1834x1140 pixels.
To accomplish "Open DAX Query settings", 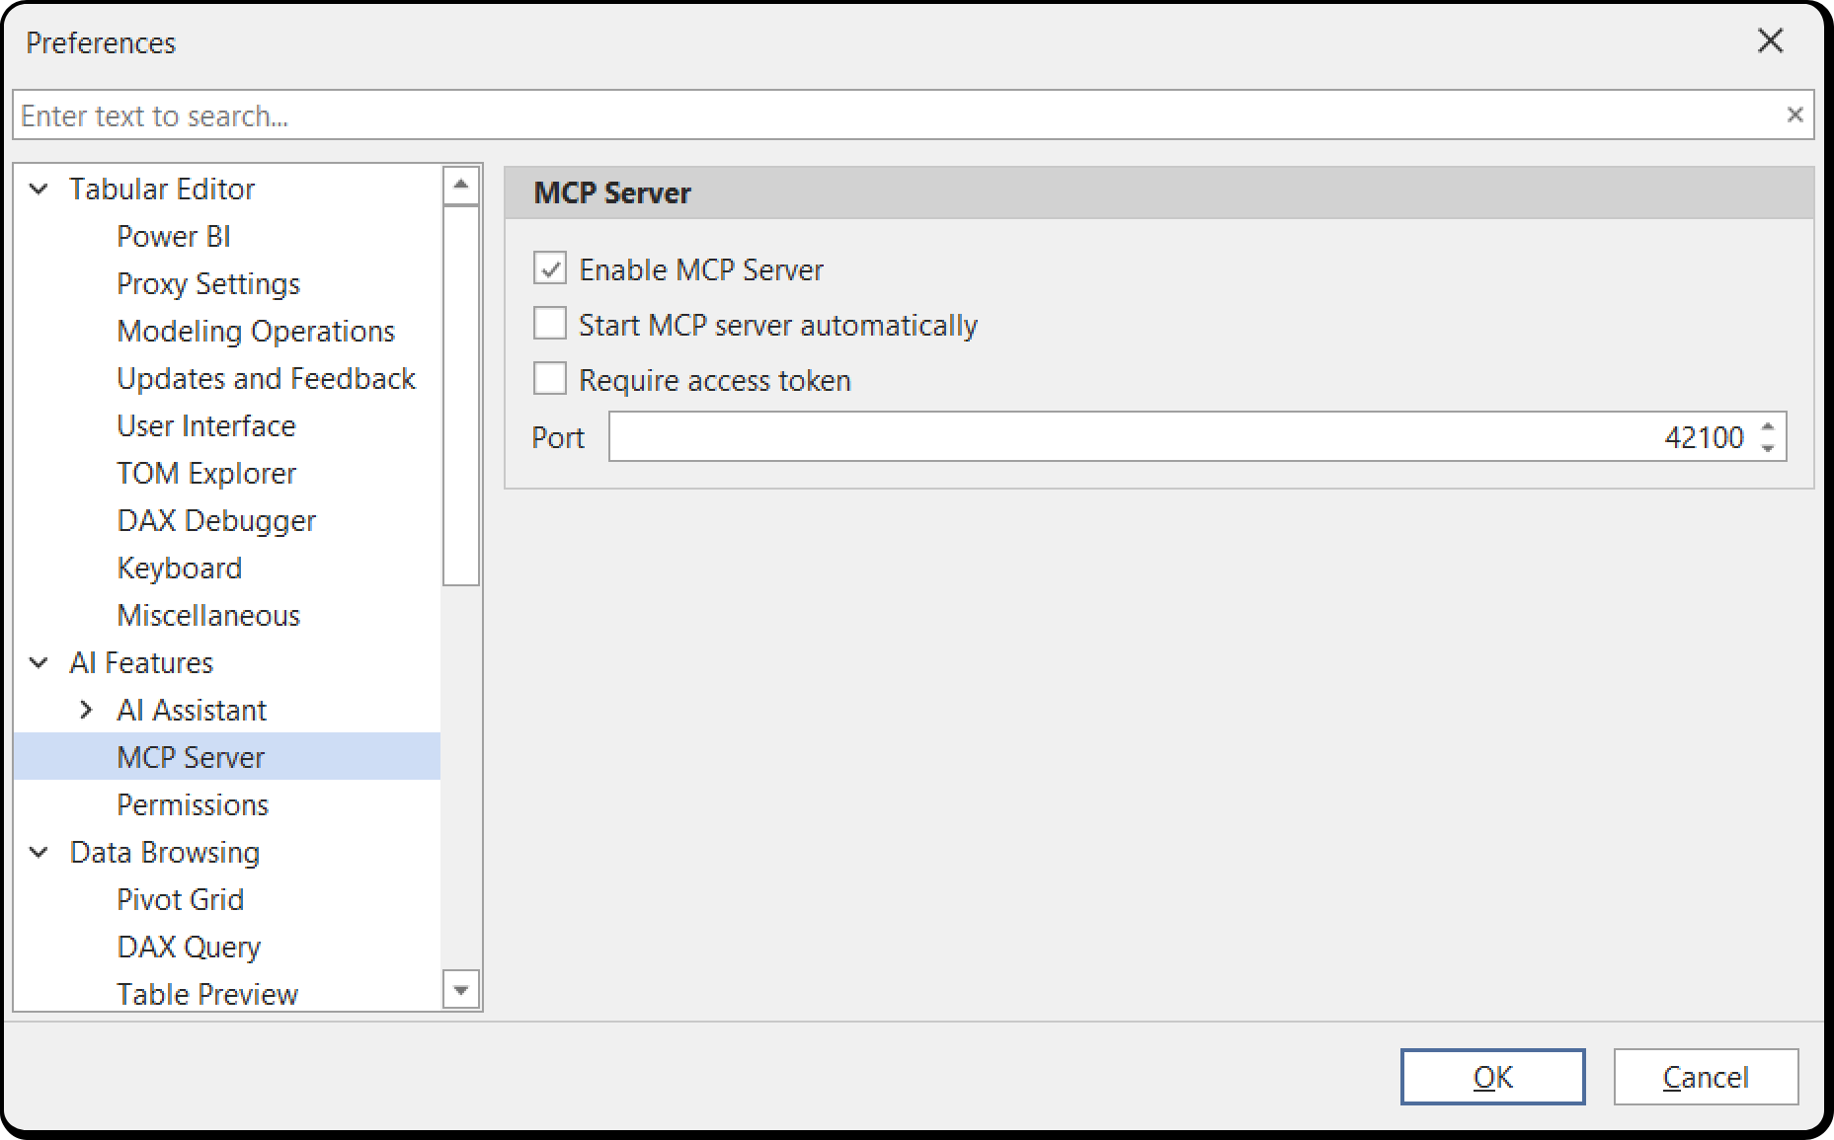I will pyautogui.click(x=189, y=947).
